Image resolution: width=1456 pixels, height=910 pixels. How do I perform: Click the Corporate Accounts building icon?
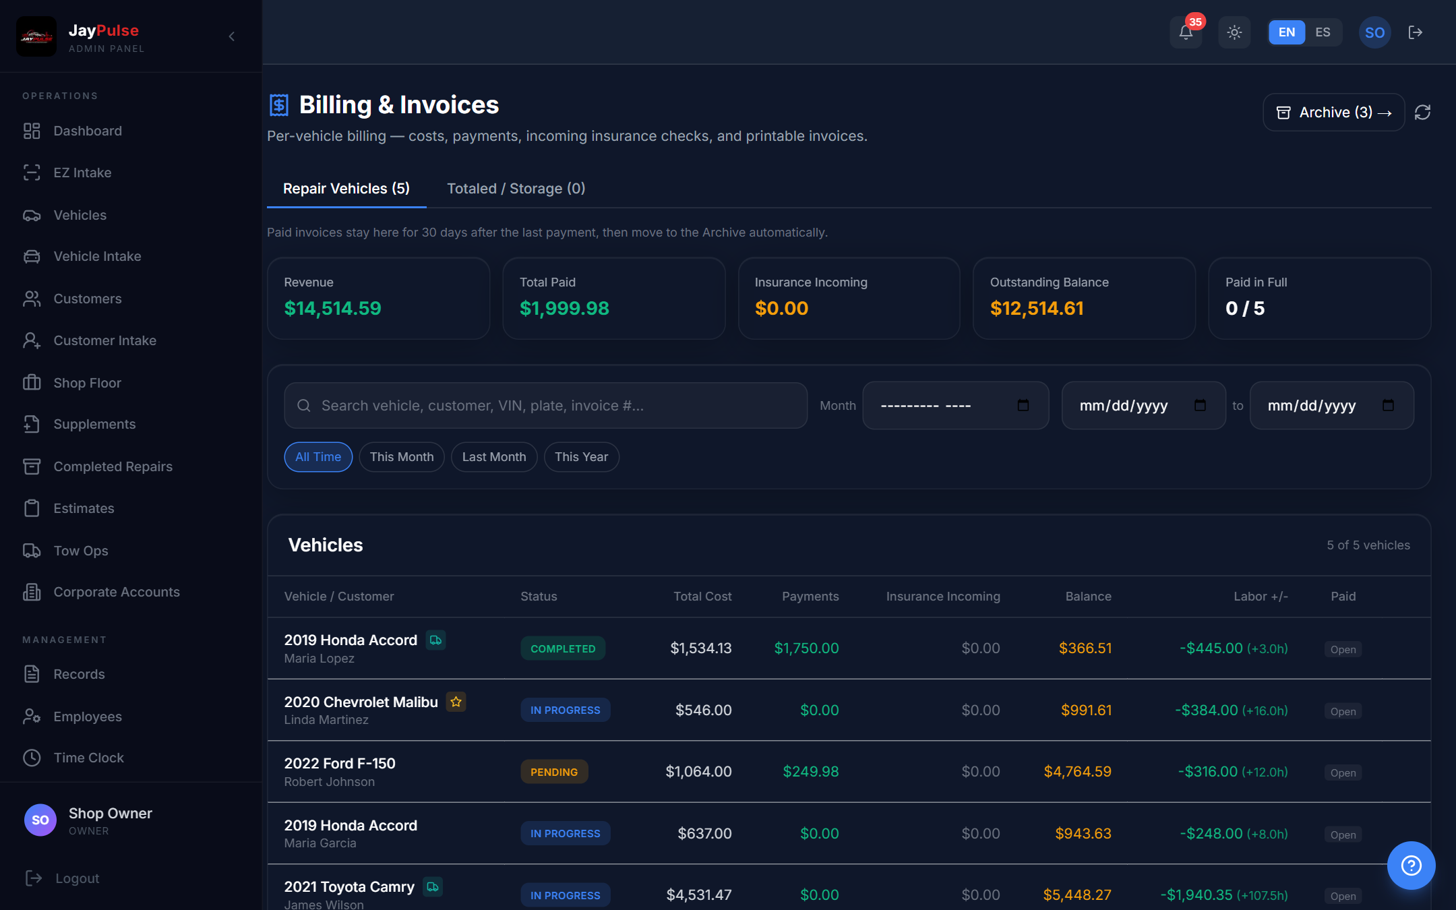tap(32, 592)
